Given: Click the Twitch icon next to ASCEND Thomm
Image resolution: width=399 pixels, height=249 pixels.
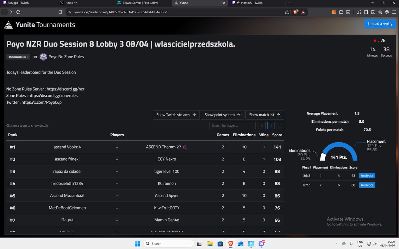Looking at the screenshot, I should (185, 147).
